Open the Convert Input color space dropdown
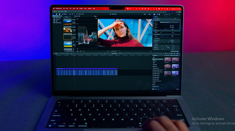The image size is (235, 131). point(172,26)
